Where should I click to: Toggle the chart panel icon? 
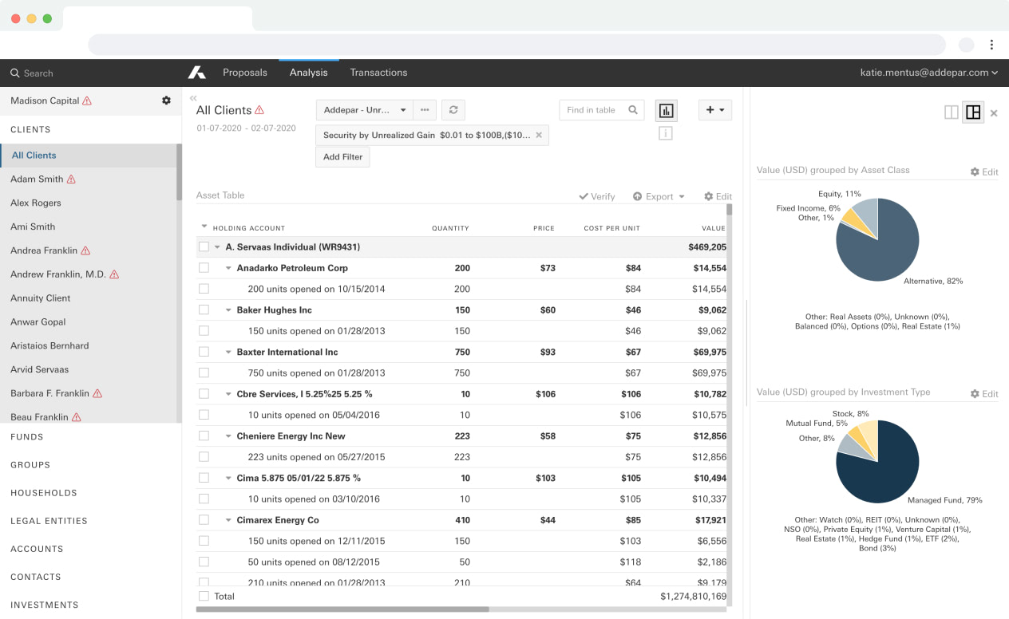click(666, 111)
